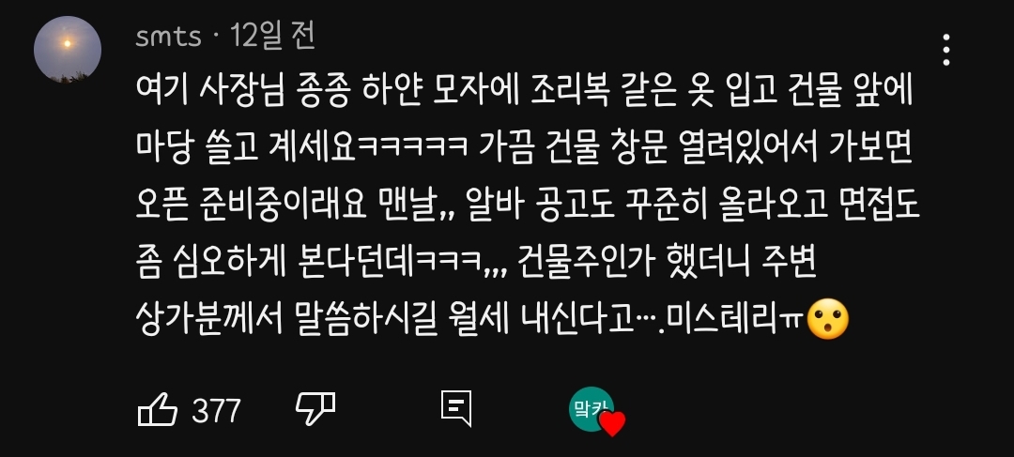Screen dimensions: 1014x457
Task: Open smts's moon profile picture
Action: 68,50
